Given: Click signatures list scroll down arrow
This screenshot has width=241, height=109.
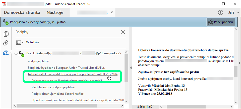Looking at the screenshot, I should [127, 101].
